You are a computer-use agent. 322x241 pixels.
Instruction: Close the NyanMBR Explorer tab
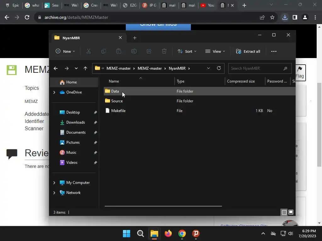coord(120,38)
